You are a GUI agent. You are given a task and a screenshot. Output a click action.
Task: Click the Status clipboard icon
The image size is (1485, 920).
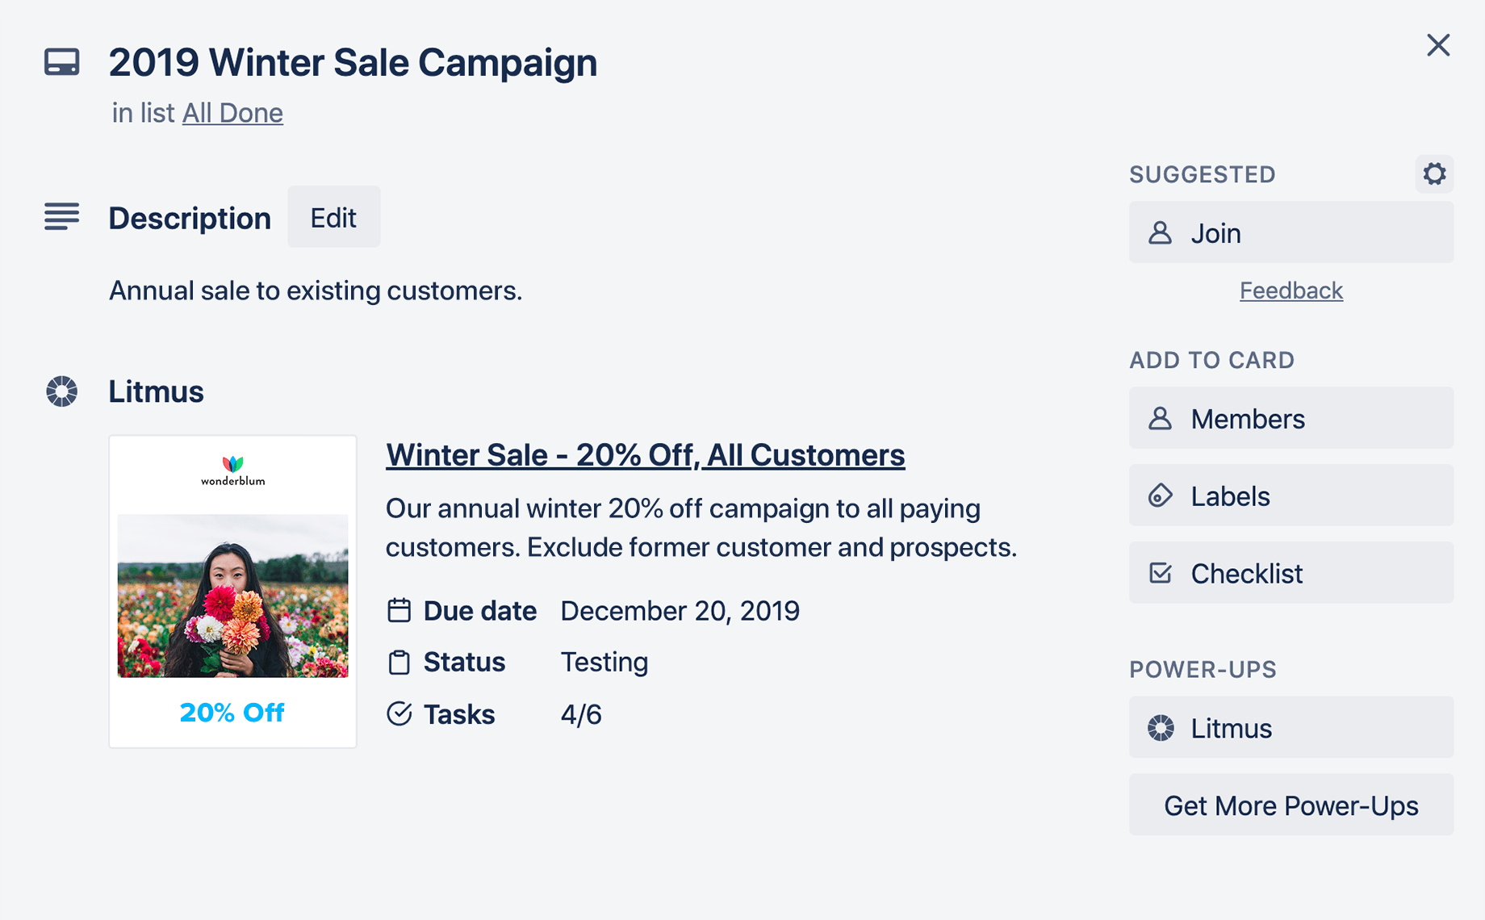399,662
